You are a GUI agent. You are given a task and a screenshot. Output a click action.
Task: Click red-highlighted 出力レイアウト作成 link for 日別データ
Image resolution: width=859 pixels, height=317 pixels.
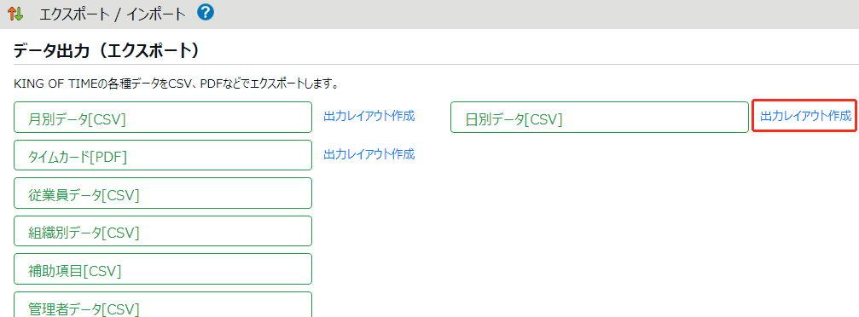coord(806,116)
